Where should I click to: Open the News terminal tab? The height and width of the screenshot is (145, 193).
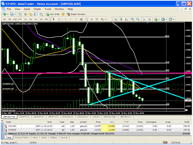click(x=35, y=138)
